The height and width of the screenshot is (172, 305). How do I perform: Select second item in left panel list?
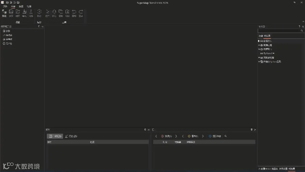coord(7,35)
